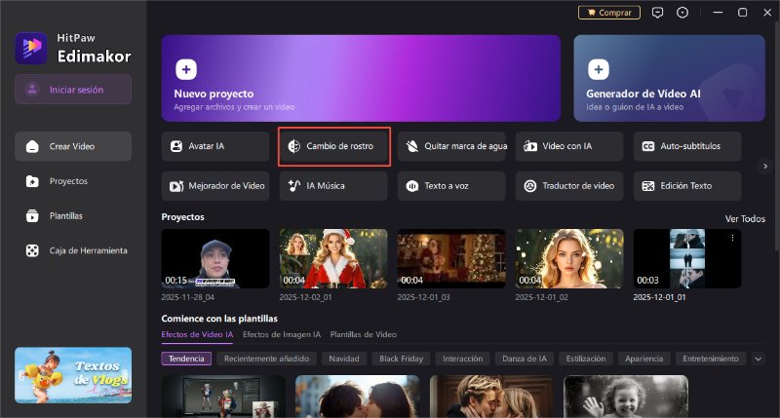
Task: Switch to Plantillas de Video tab
Action: point(363,334)
